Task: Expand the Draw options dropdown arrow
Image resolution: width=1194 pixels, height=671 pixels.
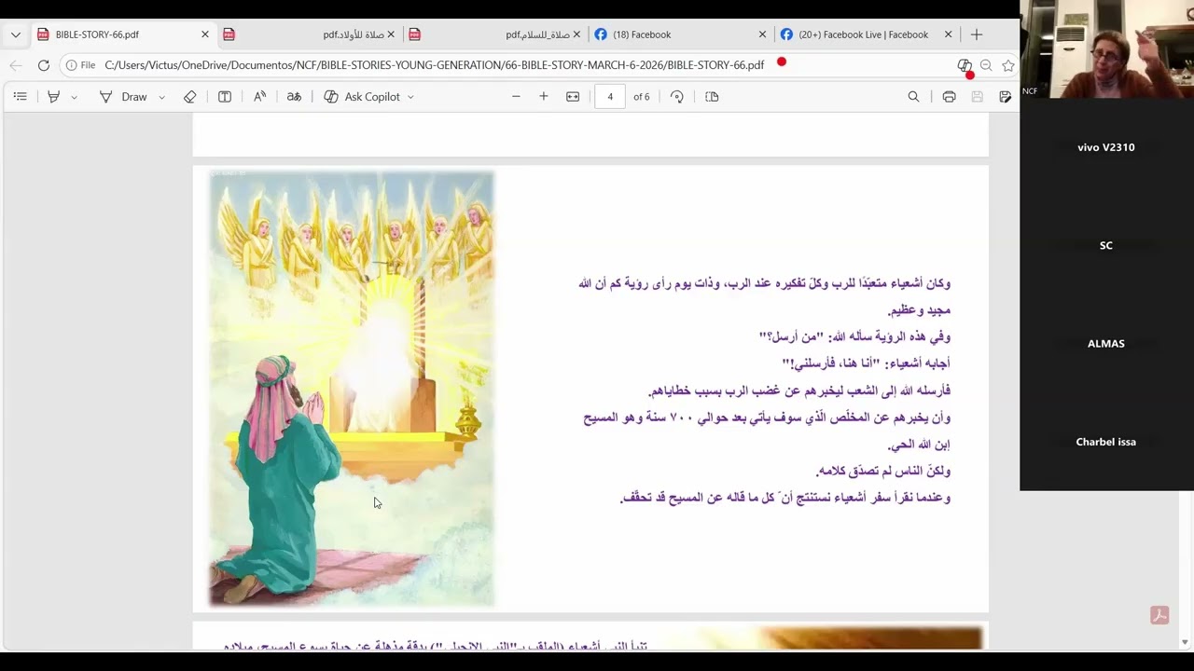Action: [161, 97]
